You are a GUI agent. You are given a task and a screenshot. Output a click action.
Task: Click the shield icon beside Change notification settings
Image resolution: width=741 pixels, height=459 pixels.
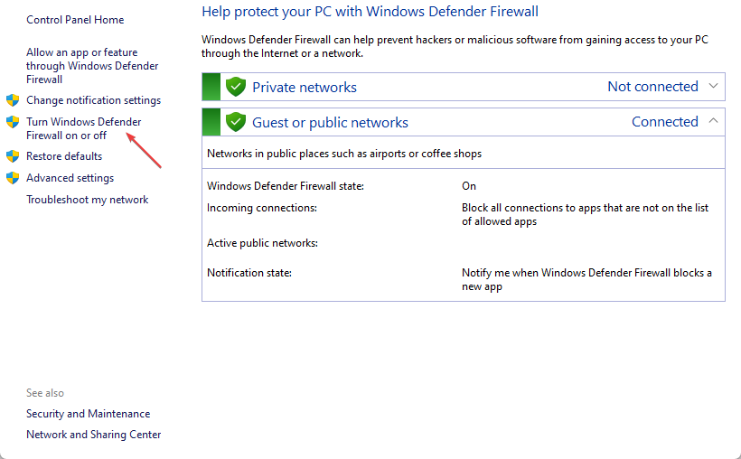click(x=13, y=100)
